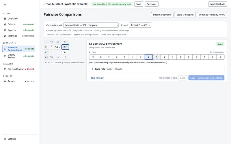Click the Results bar-chart icon
The width and height of the screenshot is (231, 144).
(5, 81)
